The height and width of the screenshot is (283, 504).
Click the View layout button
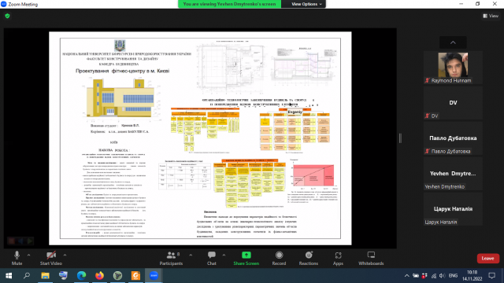491,16
